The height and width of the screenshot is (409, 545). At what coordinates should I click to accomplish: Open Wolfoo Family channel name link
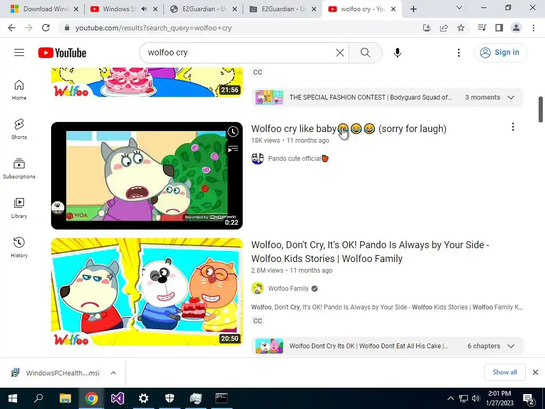pyautogui.click(x=288, y=288)
